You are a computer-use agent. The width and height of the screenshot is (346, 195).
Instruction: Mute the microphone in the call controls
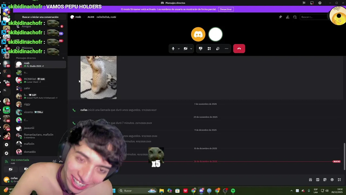pos(173,49)
